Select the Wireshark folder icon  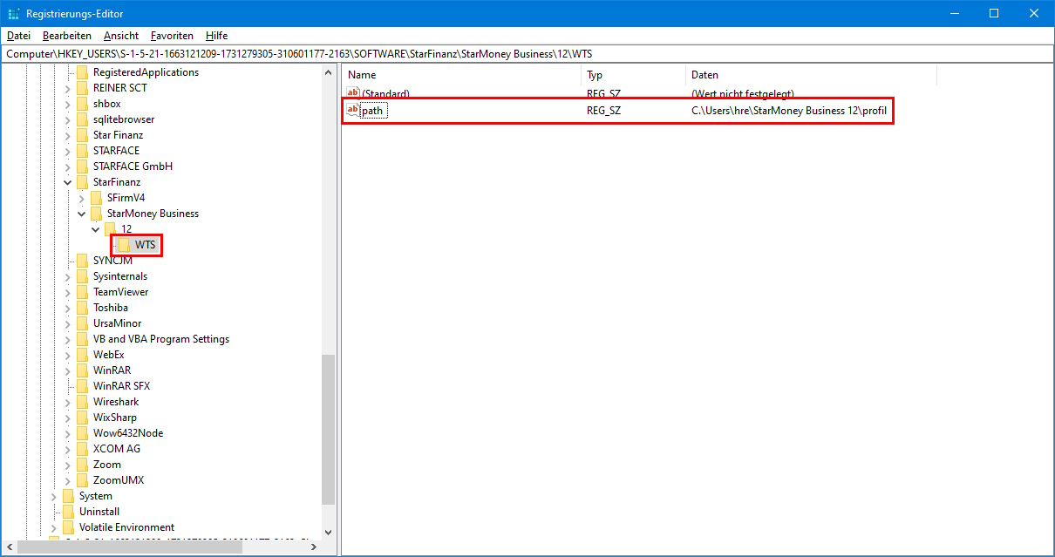point(83,402)
